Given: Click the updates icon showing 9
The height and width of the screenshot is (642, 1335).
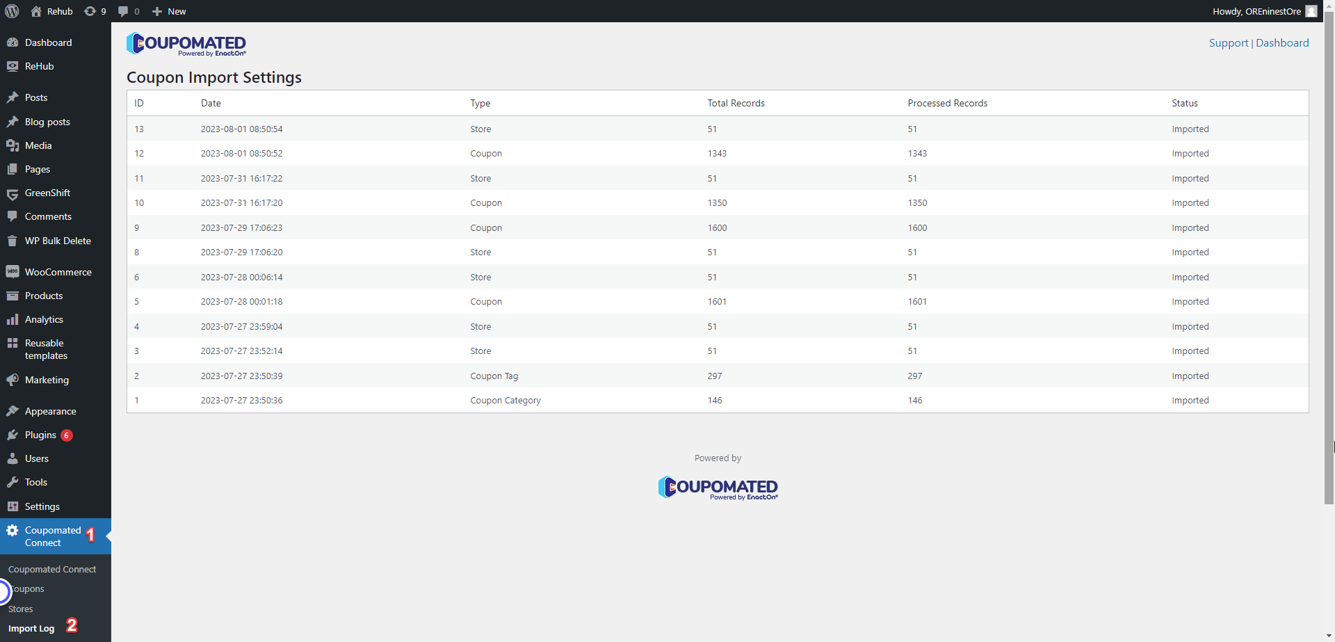Looking at the screenshot, I should [x=90, y=11].
